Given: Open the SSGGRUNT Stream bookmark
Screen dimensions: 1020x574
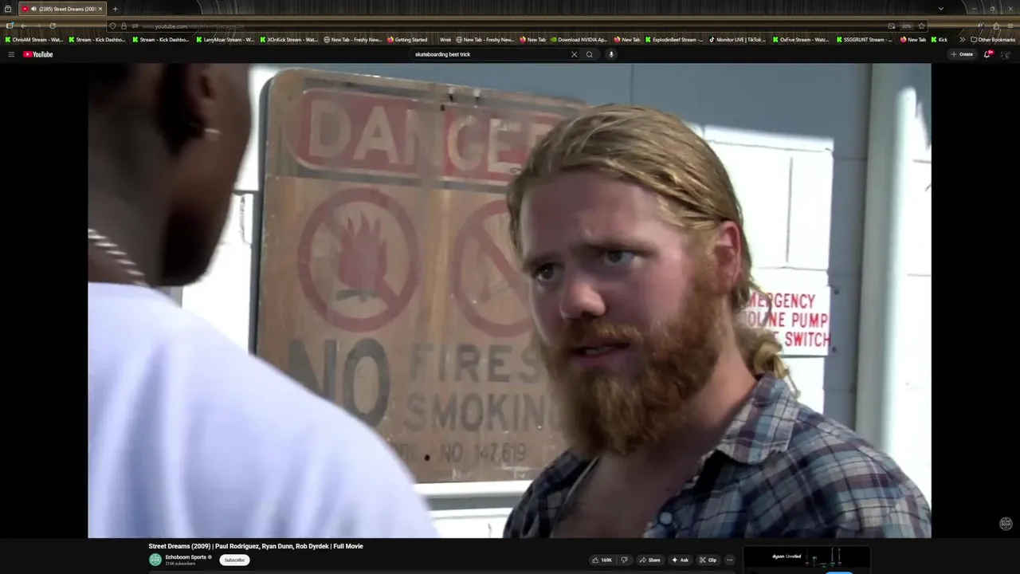Looking at the screenshot, I should point(865,39).
